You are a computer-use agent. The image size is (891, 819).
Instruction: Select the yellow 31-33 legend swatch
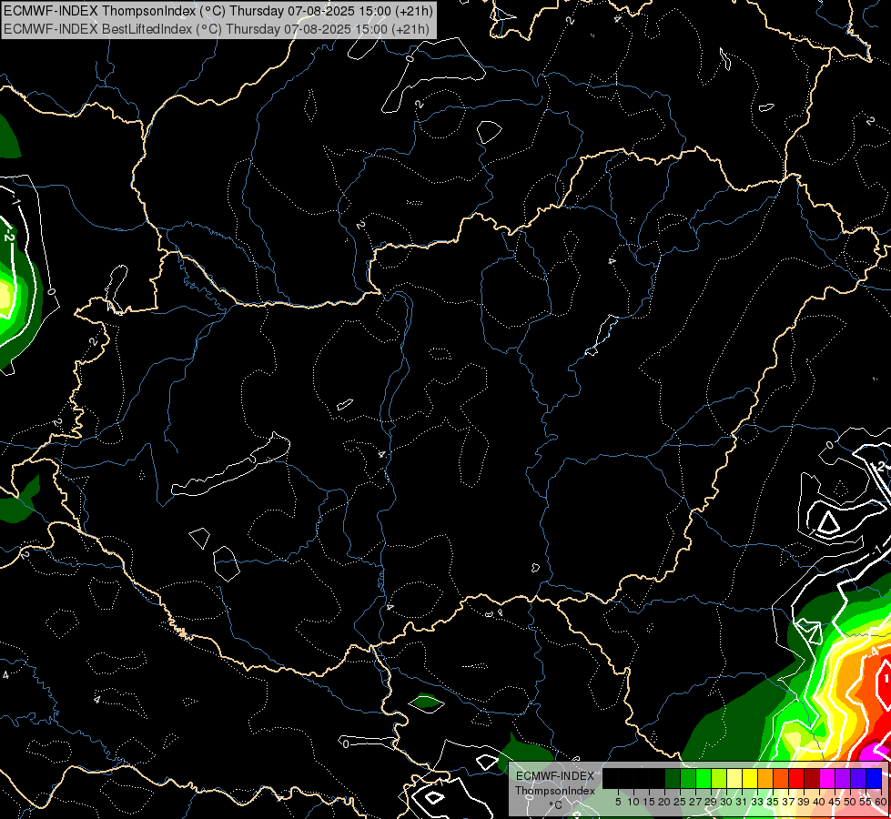tap(750, 778)
